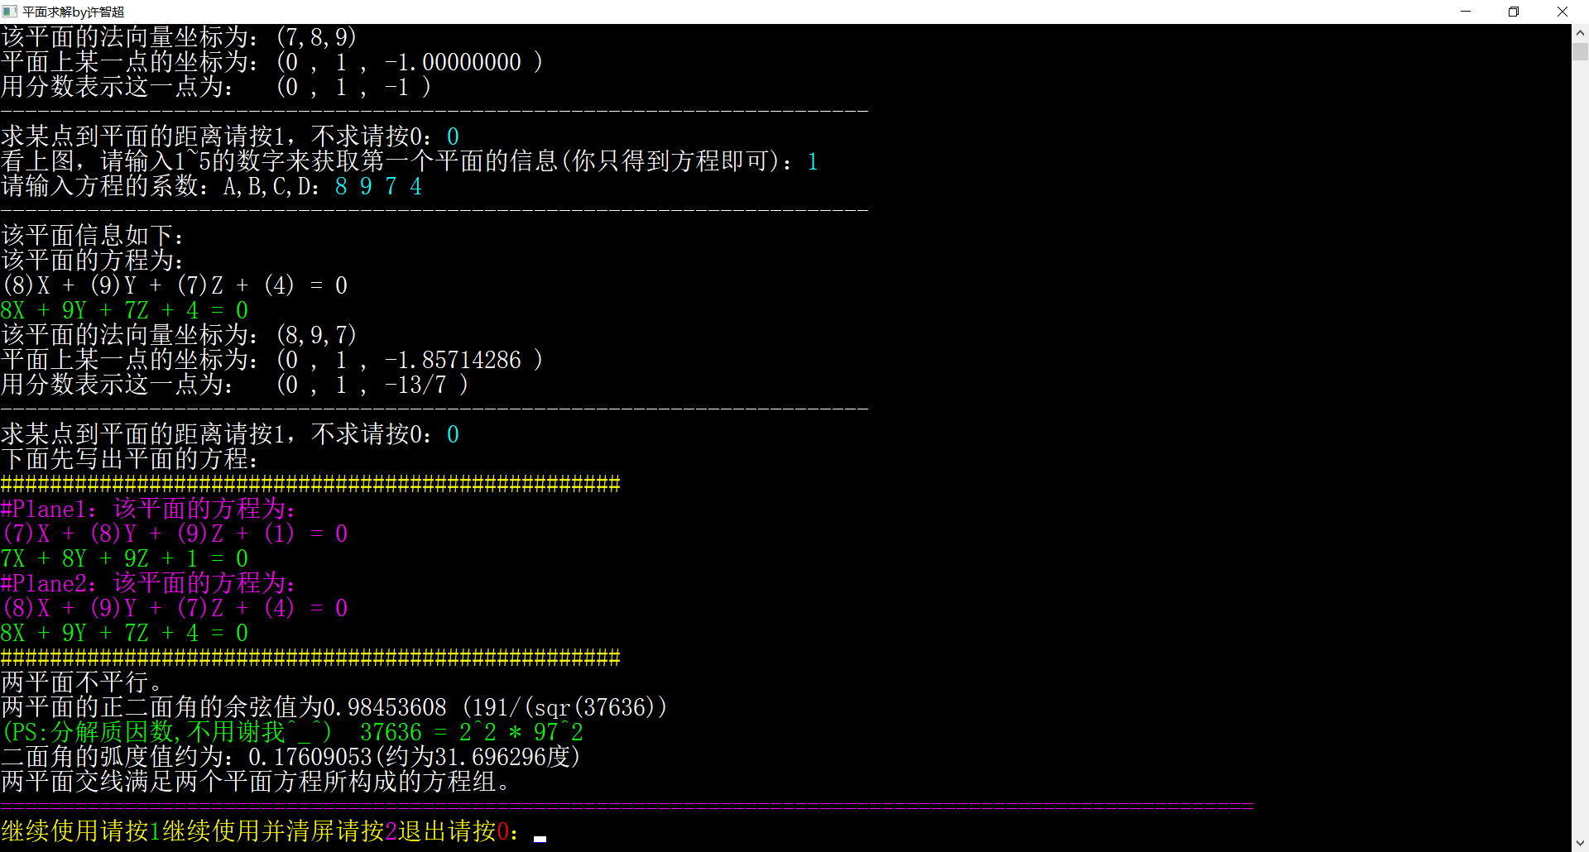Click the '#Plane2: 该平面的方程为:' heading
The image size is (1589, 852).
[x=147, y=583]
